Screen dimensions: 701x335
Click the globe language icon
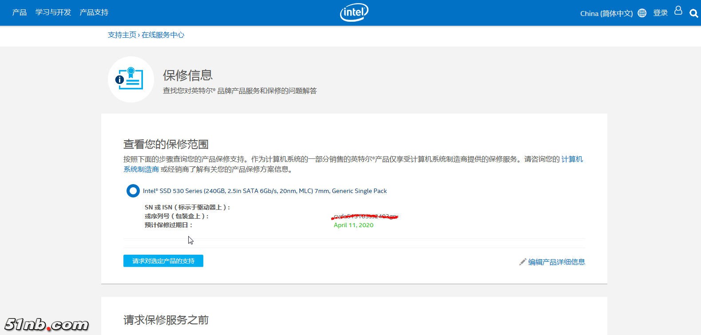click(x=642, y=13)
